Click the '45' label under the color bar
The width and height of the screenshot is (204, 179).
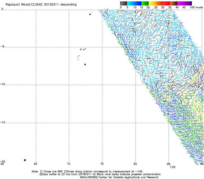coord(184,7)
